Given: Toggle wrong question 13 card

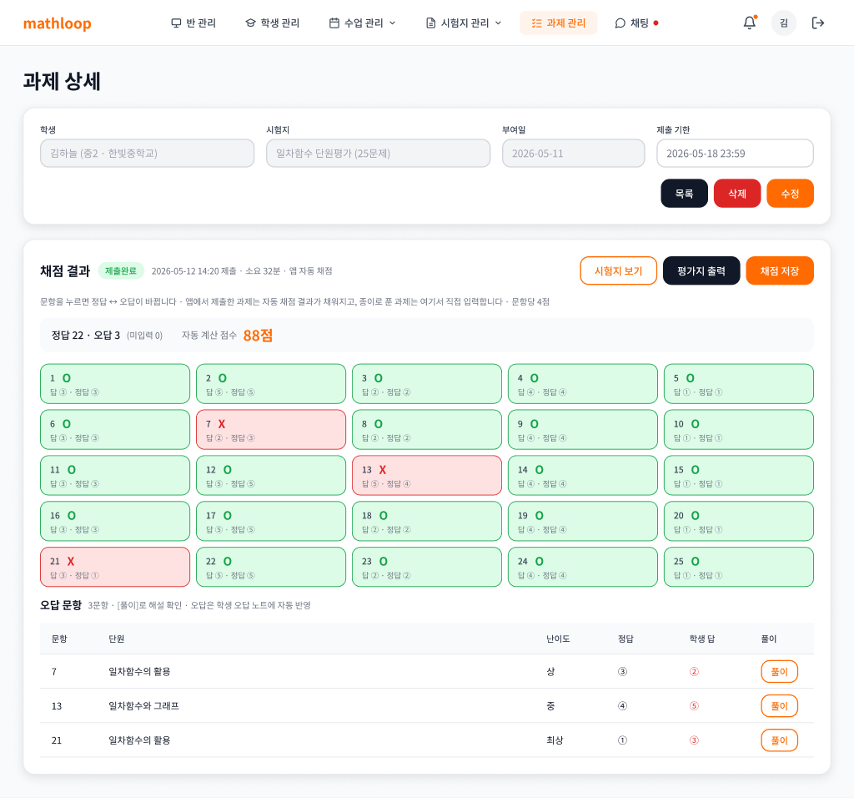Looking at the screenshot, I should 426,475.
